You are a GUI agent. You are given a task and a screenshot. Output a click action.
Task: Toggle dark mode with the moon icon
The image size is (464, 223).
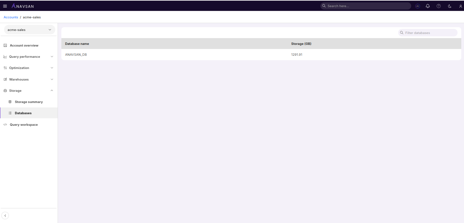pyautogui.click(x=449, y=6)
